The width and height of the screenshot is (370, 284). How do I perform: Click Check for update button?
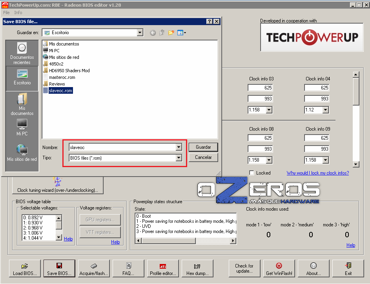click(x=244, y=269)
